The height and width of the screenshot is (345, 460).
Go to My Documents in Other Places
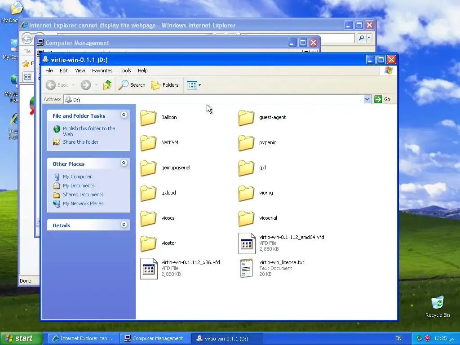click(x=79, y=186)
